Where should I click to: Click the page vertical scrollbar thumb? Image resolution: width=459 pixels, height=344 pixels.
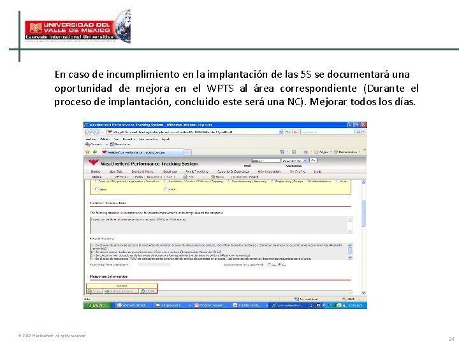363,213
